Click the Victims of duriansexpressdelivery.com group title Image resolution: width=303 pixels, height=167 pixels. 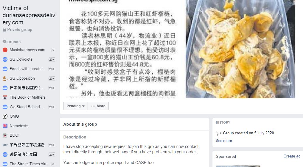(29, 15)
